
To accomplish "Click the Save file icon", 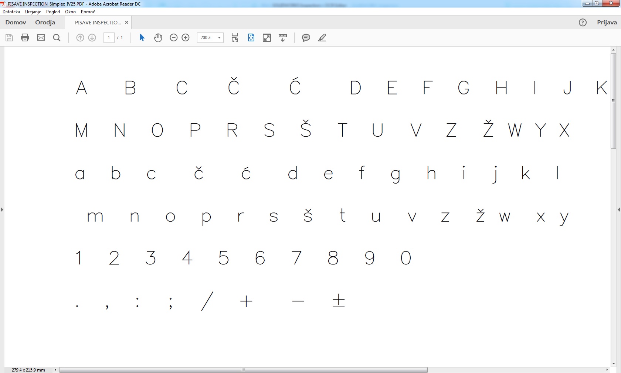I will [x=9, y=38].
